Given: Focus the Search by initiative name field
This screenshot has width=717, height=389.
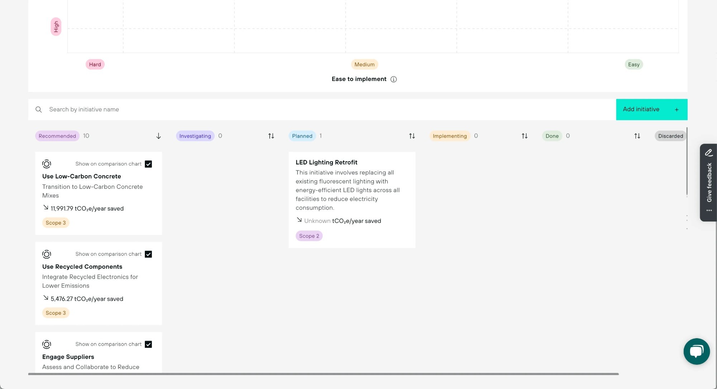Looking at the screenshot, I should click(x=323, y=110).
